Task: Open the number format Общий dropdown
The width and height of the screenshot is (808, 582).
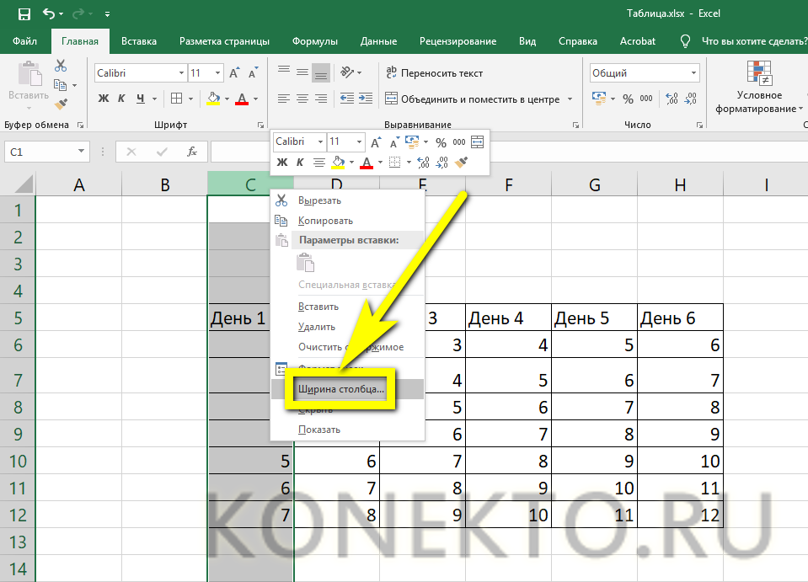Action: point(693,73)
